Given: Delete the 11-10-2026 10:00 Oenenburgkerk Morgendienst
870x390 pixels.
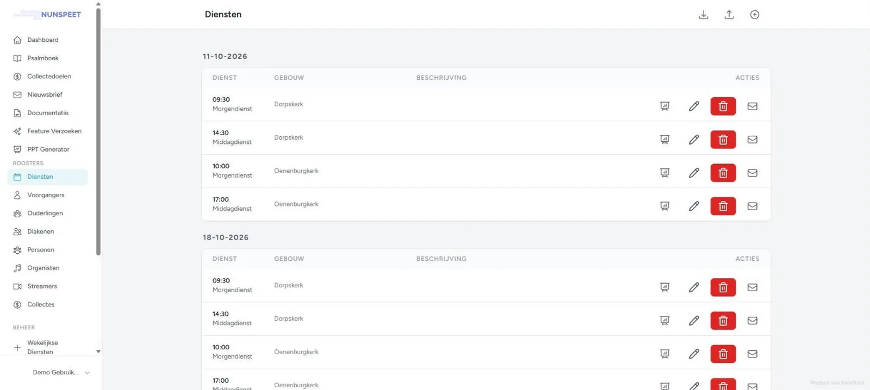Looking at the screenshot, I should pyautogui.click(x=723, y=173).
